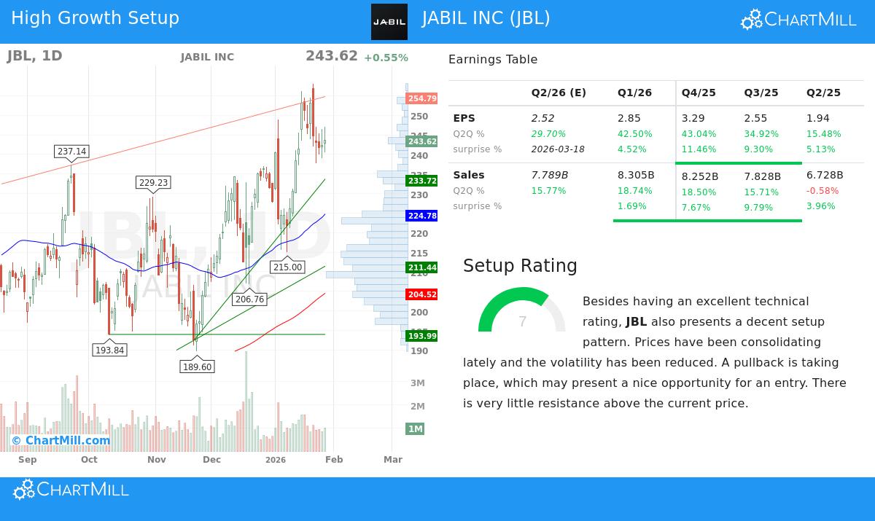
Task: Switch to the Q3/25 column
Action: (761, 93)
